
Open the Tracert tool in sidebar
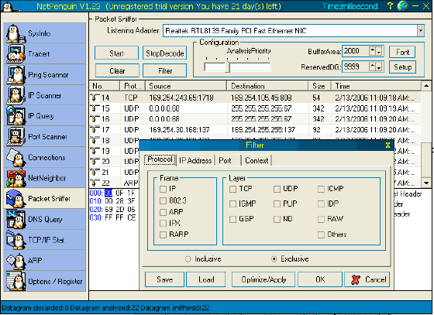coord(45,53)
